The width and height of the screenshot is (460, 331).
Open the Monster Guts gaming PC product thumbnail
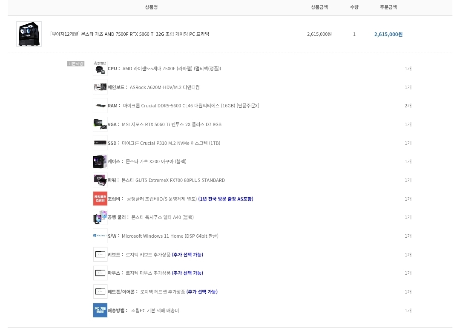click(29, 34)
